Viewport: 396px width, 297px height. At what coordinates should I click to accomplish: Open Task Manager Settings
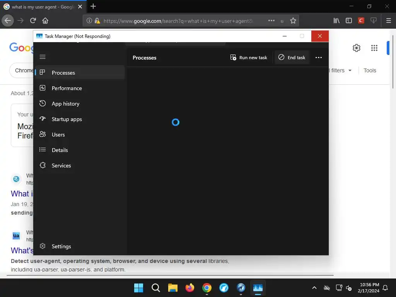pos(80,246)
